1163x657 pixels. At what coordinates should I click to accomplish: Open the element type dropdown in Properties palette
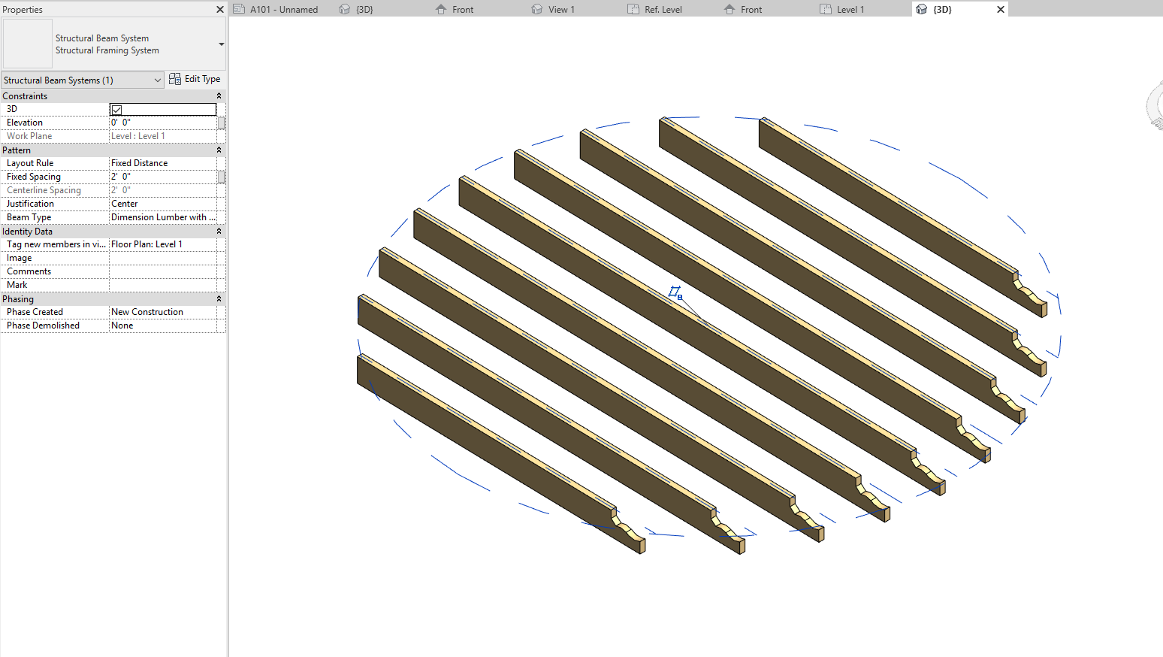pos(220,44)
